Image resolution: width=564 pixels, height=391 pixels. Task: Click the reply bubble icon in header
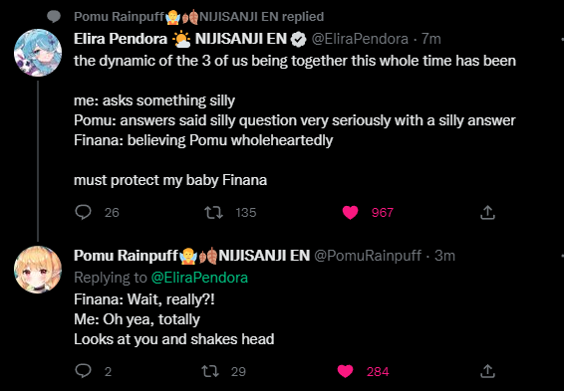pos(54,17)
